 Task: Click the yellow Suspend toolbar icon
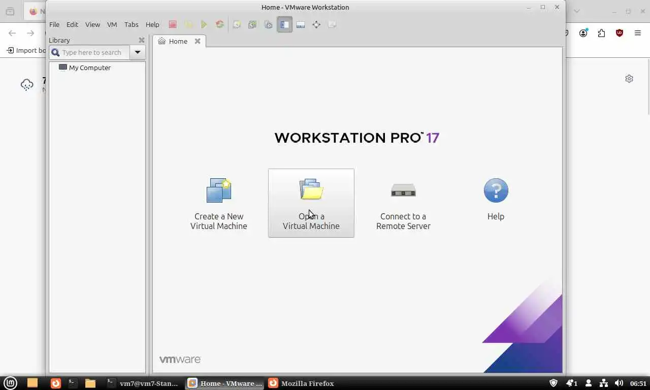coord(188,24)
